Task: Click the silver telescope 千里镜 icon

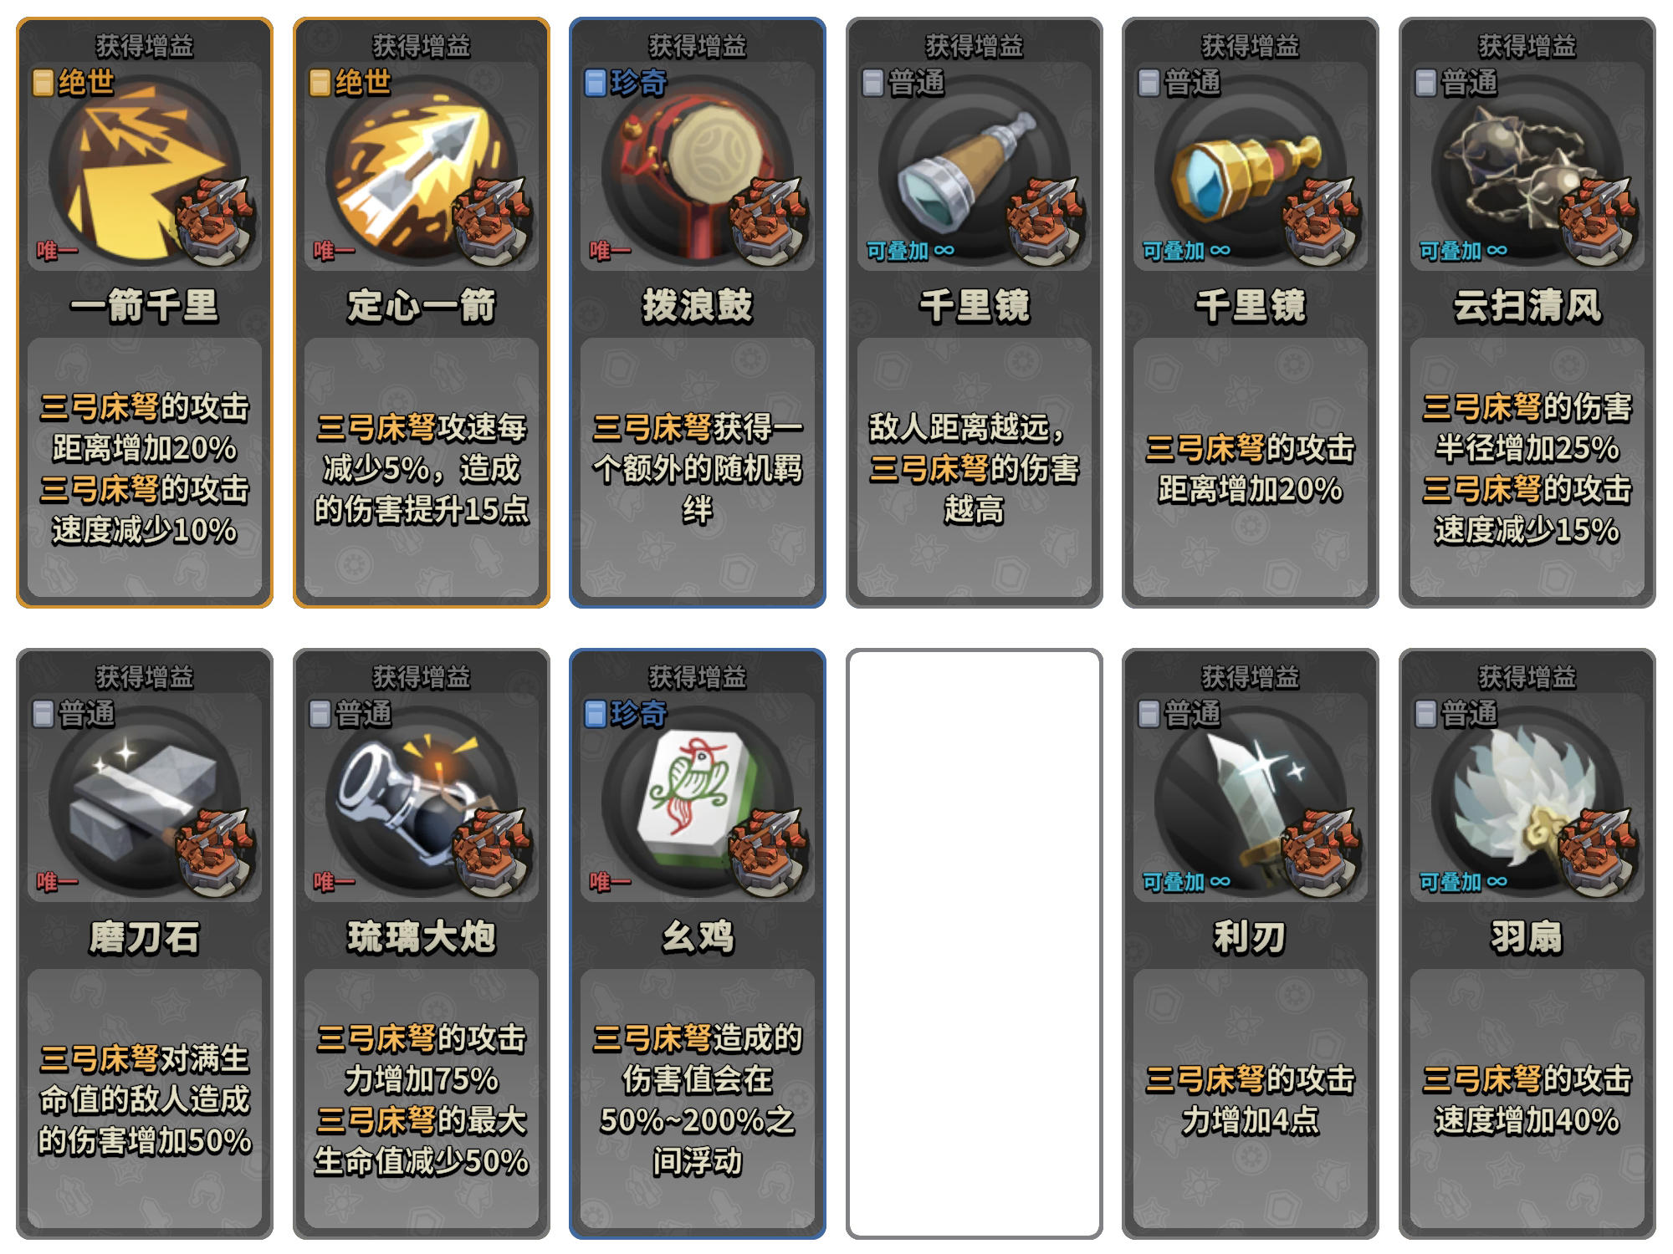Action: pos(974,171)
